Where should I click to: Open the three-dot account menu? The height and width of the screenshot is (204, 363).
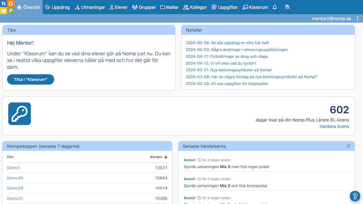358,18
